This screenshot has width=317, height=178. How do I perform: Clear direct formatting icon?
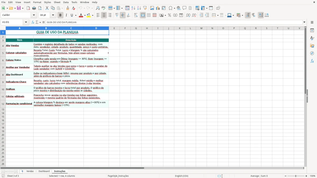tap(74, 8)
